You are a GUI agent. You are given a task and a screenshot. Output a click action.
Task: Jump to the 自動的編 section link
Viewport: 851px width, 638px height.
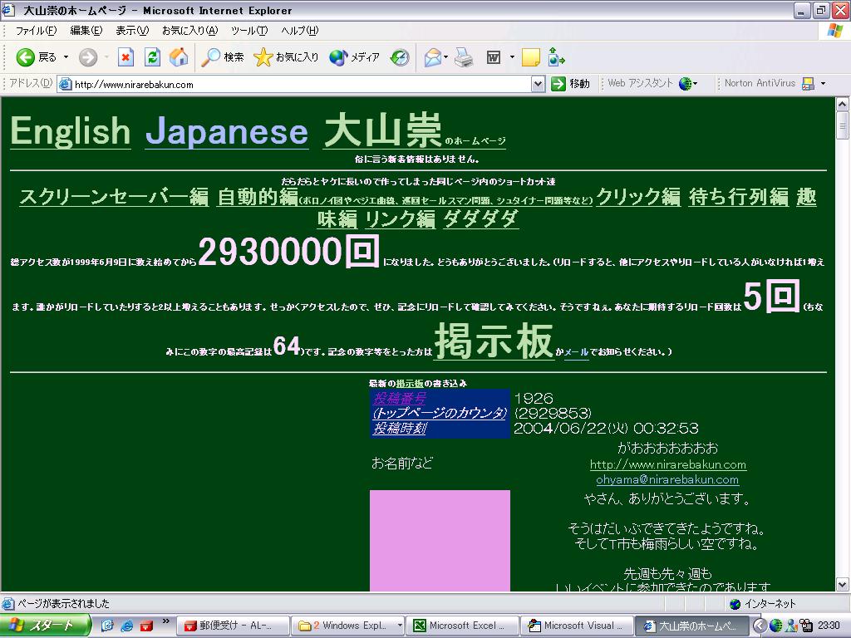pos(258,196)
